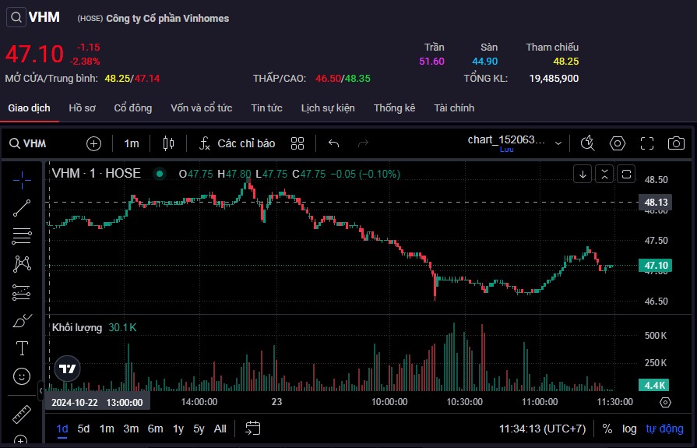This screenshot has height=448, width=697.
Task: Take a chart snapshot with camera icon
Action: [x=676, y=143]
